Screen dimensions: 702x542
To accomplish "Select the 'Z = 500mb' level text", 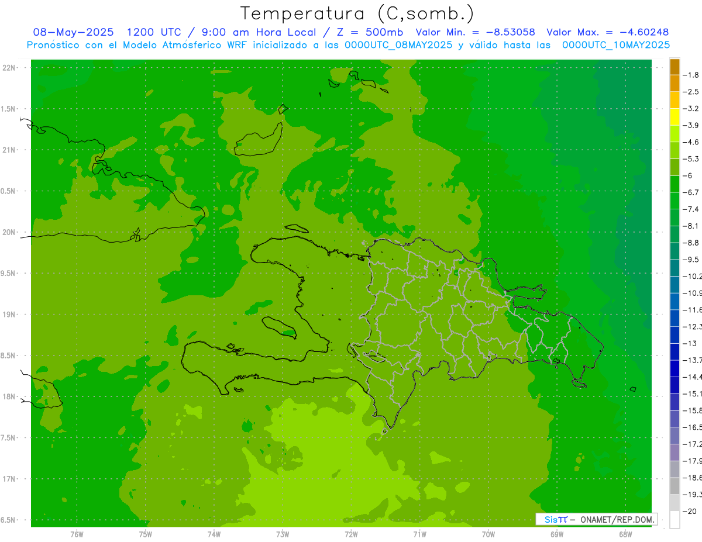I will (x=369, y=32).
